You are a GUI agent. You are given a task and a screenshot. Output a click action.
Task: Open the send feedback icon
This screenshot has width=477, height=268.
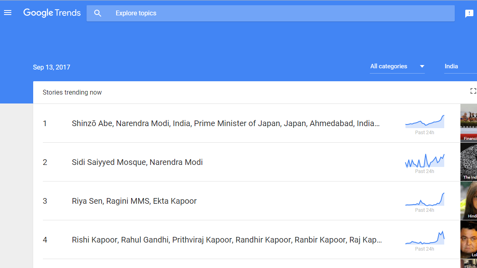pyautogui.click(x=469, y=13)
